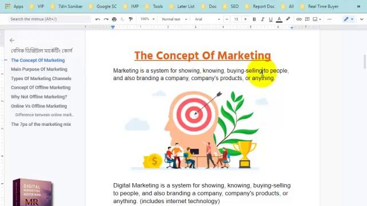Open the SEO bookmarks folder
367x206 pixels.
coord(231,6)
